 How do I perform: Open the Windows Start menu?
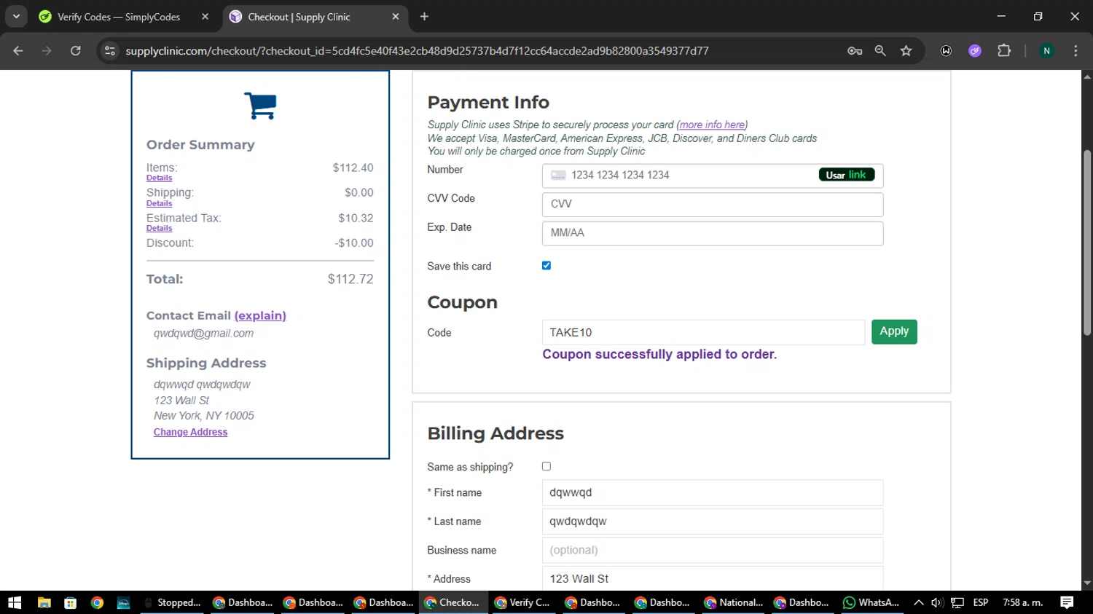(x=15, y=602)
